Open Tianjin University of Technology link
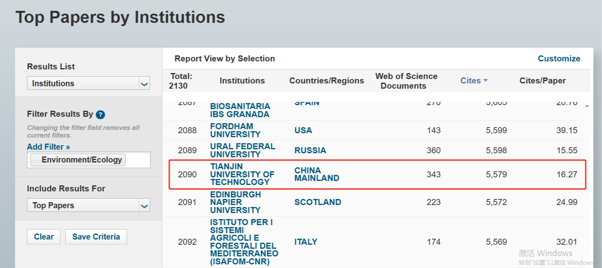 pos(242,174)
